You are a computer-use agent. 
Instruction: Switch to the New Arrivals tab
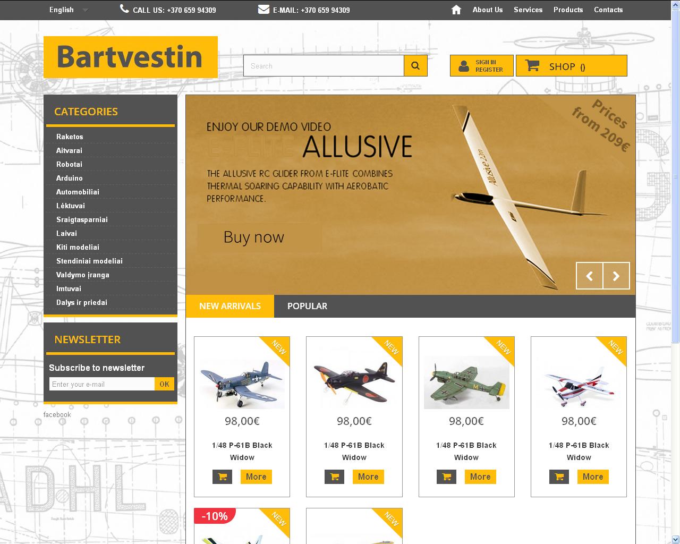click(x=230, y=306)
